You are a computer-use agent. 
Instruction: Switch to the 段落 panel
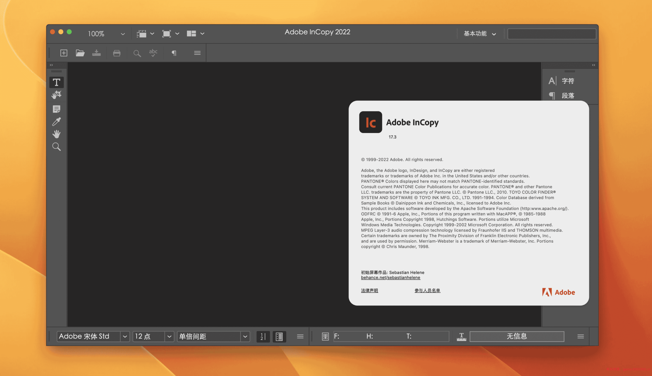568,95
